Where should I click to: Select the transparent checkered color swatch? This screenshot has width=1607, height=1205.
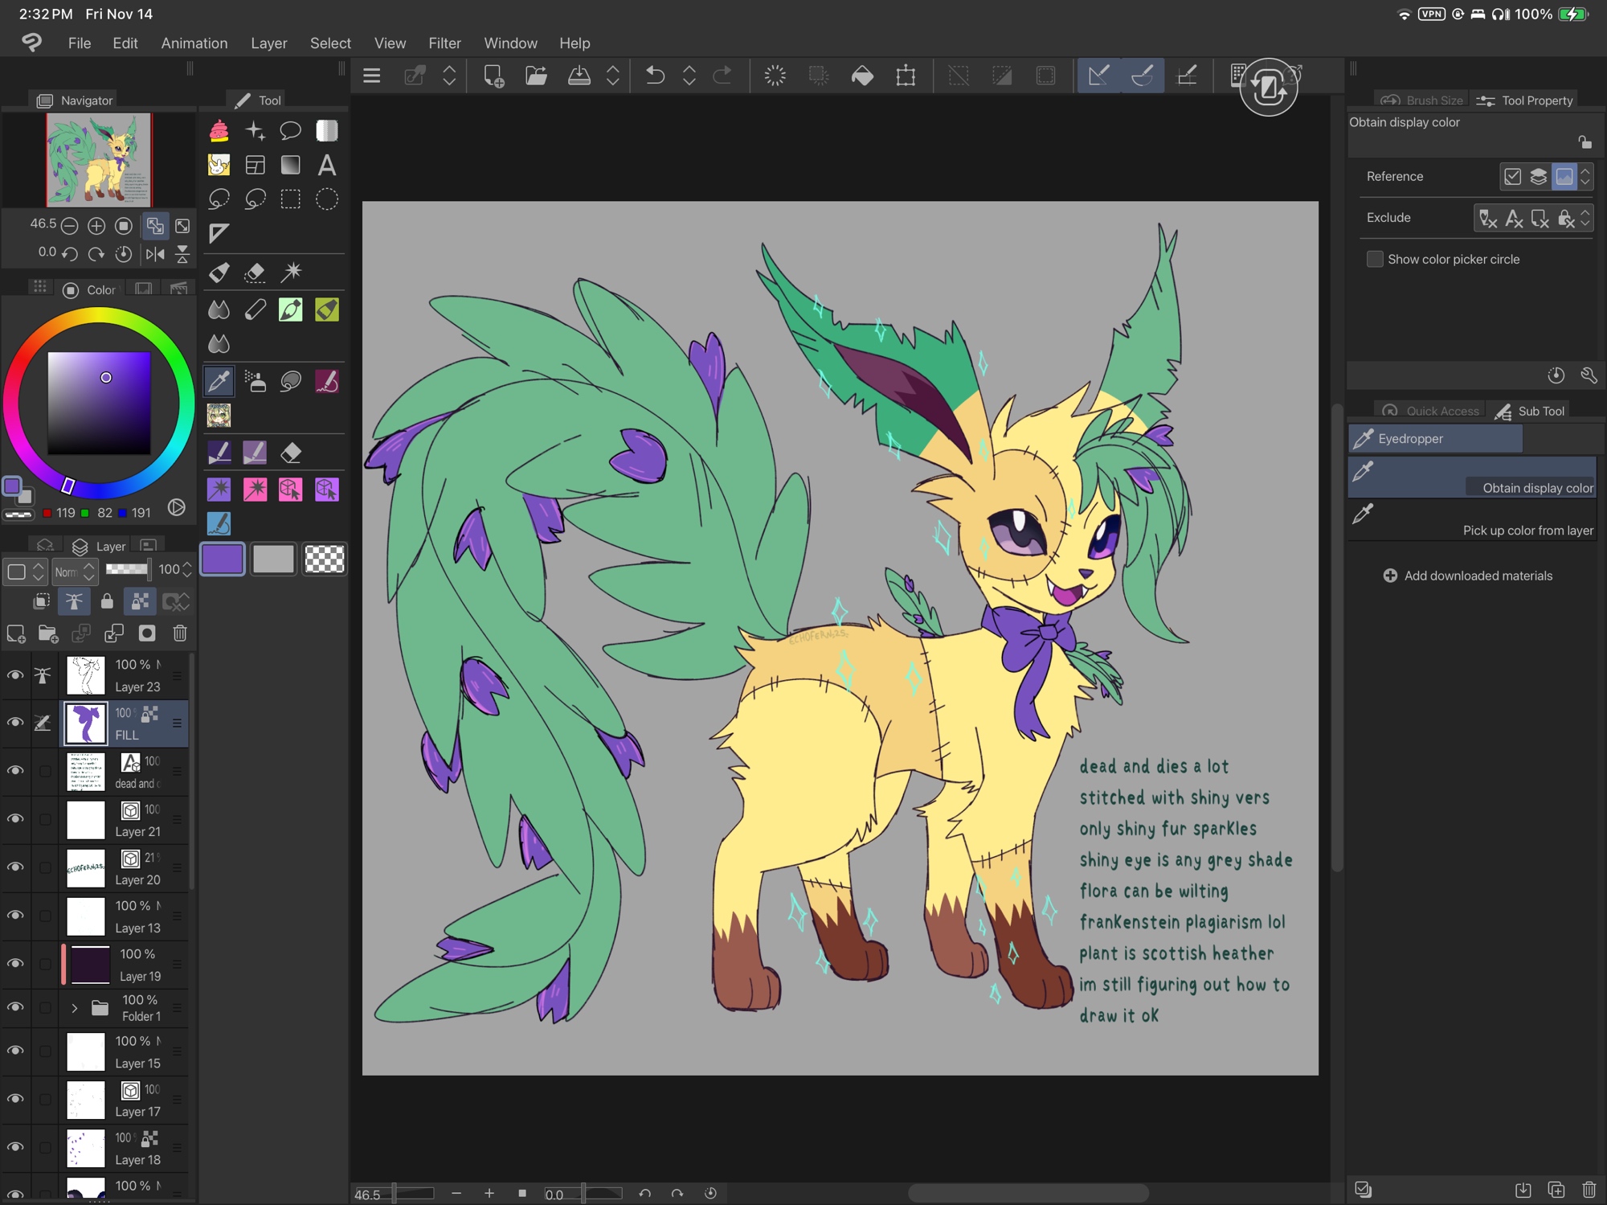coord(325,559)
